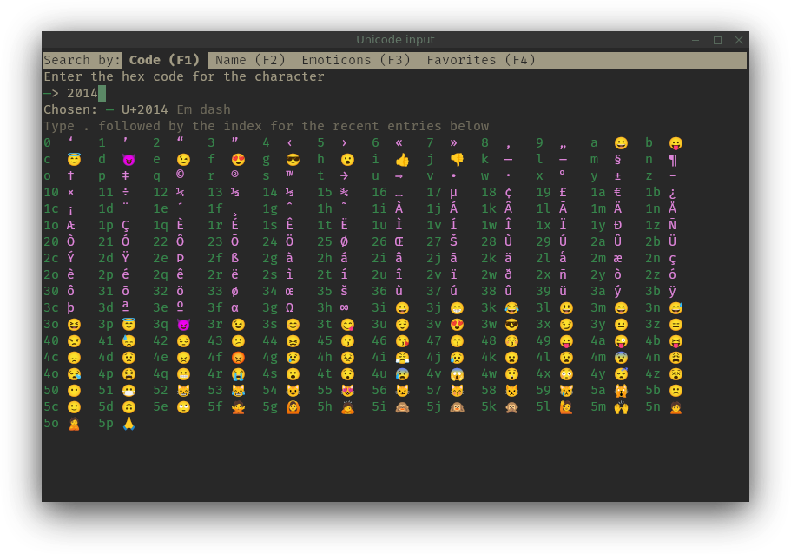Select the Code (F1) search mode
This screenshot has height=554, width=791.
click(x=164, y=60)
